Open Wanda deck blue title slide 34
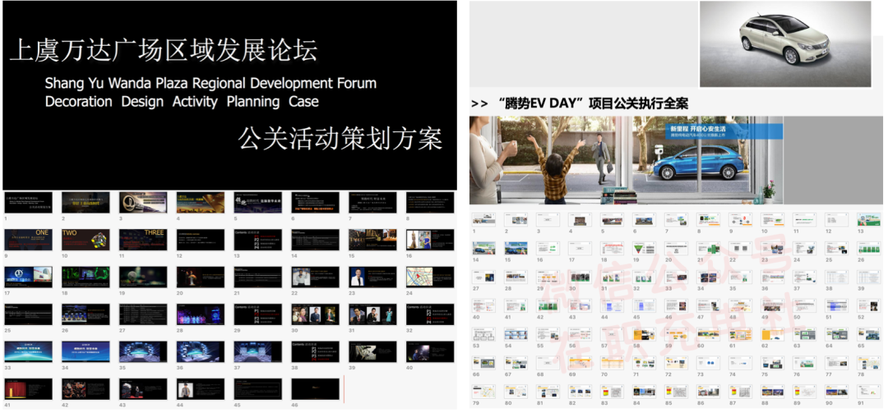The width and height of the screenshot is (888, 417). [86, 351]
